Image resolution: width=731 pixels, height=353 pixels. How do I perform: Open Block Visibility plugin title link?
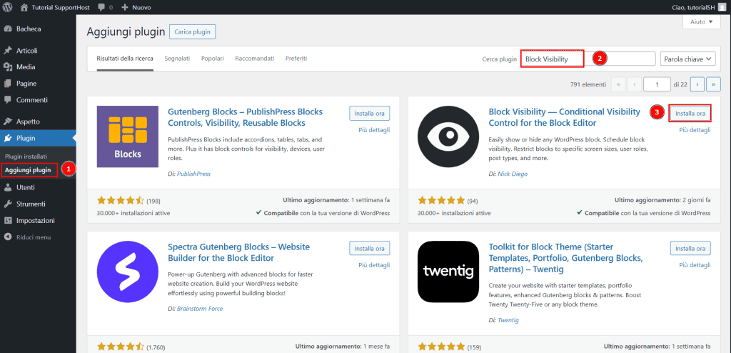click(x=565, y=118)
